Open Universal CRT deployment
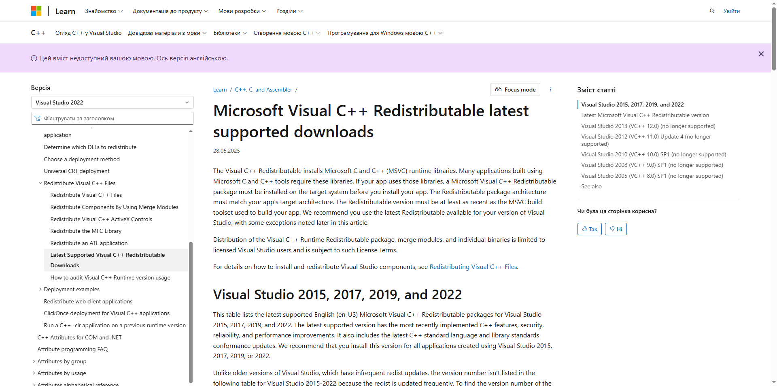This screenshot has height=386, width=777. click(x=76, y=171)
